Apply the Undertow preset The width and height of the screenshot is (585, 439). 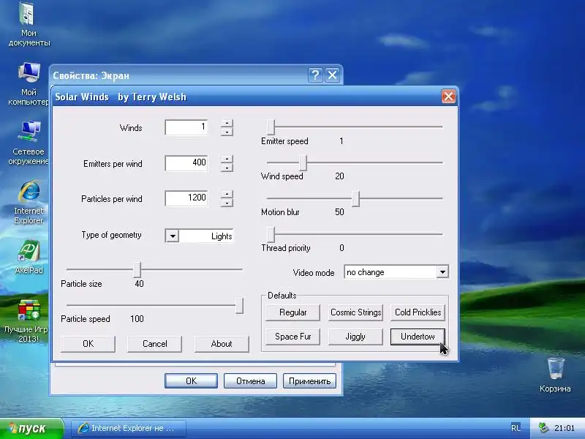[418, 337]
